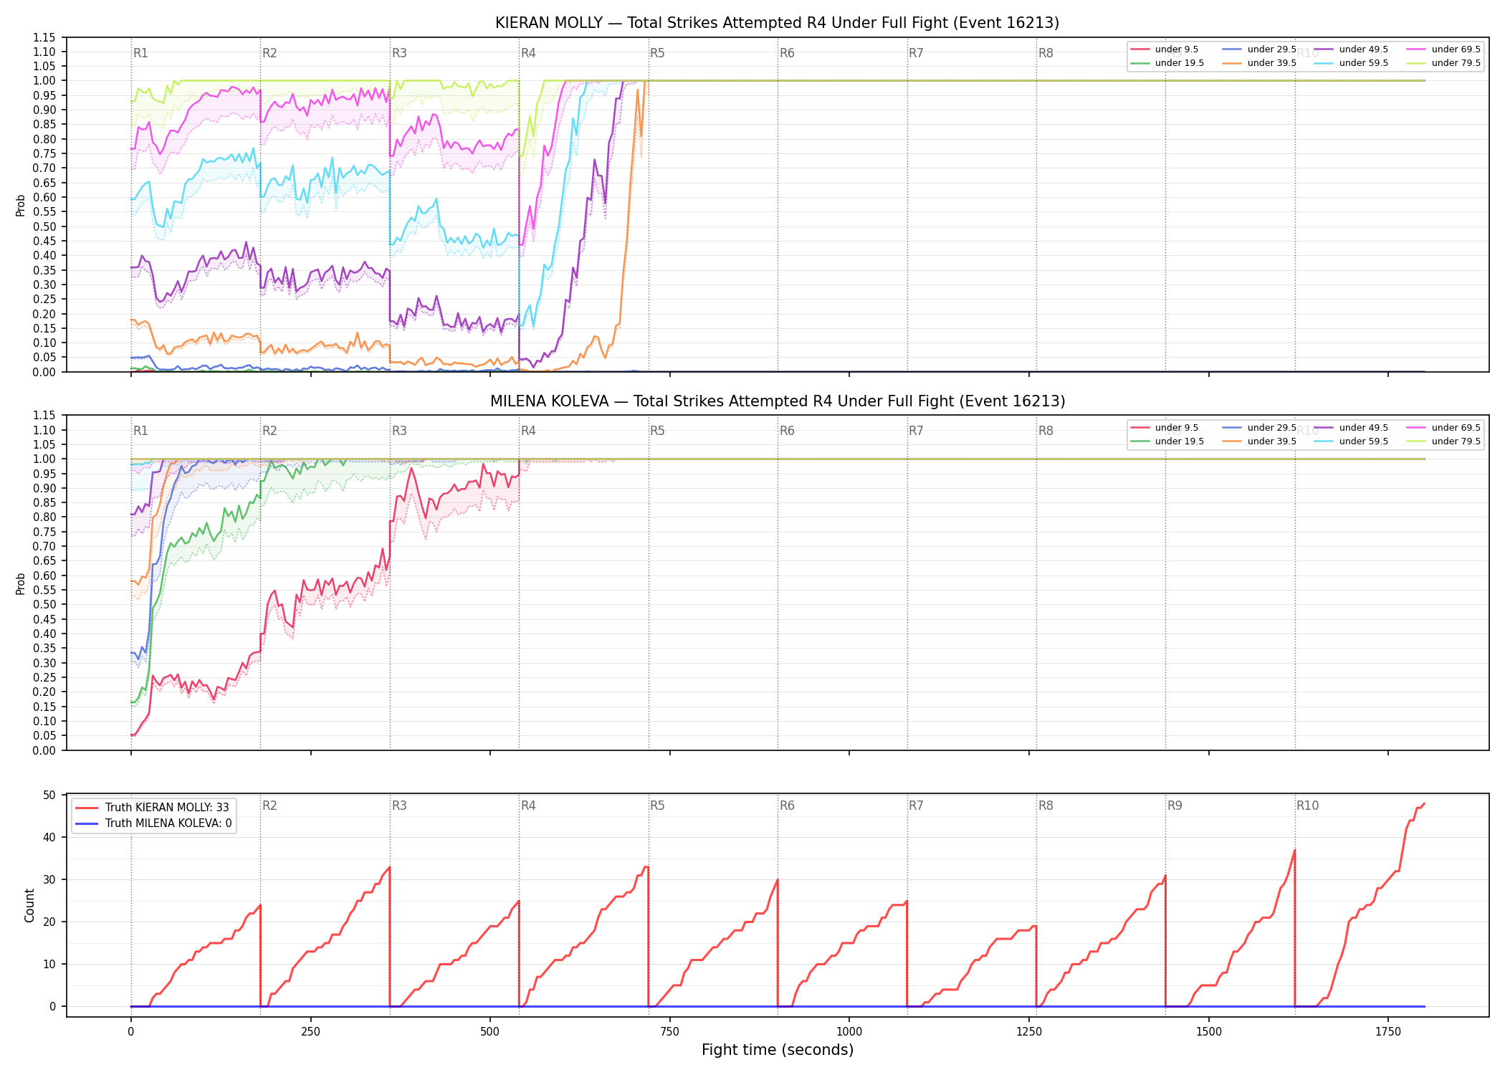Click the 1.15 tick label in Kieran Molly chart
Image resolution: width=1505 pixels, height=1075 pixels.
coord(44,37)
